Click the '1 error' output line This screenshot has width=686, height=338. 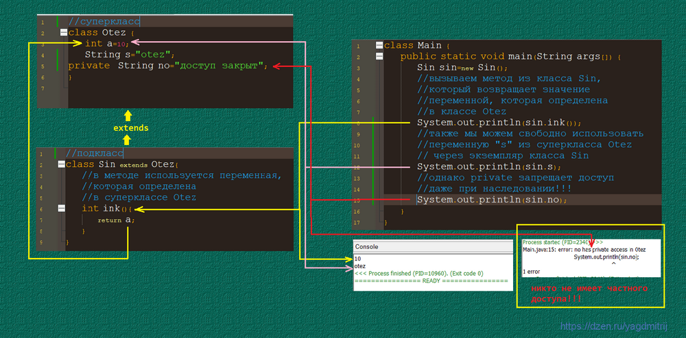(532, 271)
